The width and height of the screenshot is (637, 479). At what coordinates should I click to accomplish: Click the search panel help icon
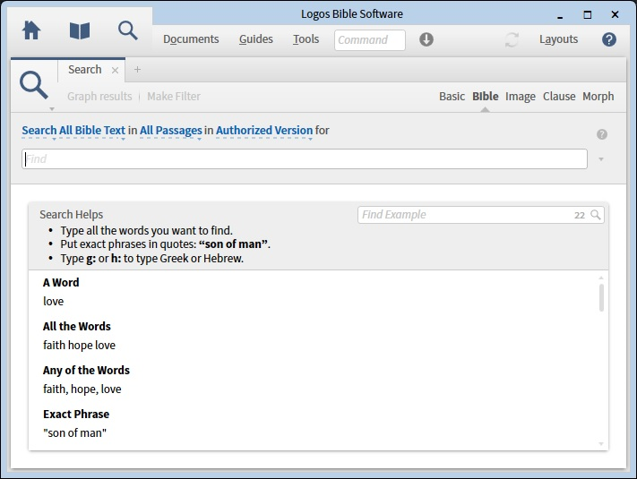pos(602,134)
